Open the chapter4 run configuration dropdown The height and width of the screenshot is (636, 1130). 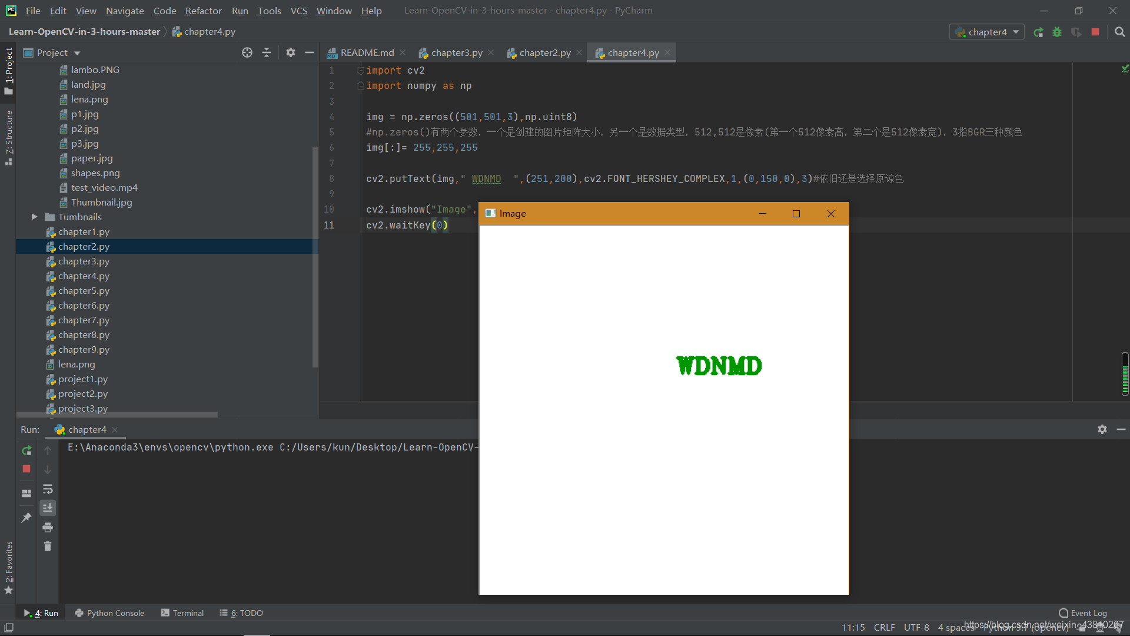986,32
